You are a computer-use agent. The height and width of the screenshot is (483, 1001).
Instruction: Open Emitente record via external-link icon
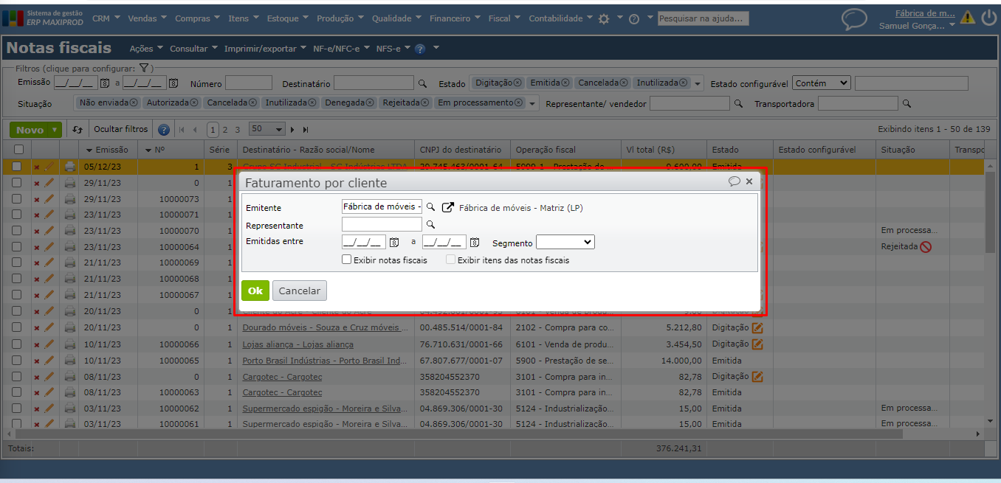447,208
